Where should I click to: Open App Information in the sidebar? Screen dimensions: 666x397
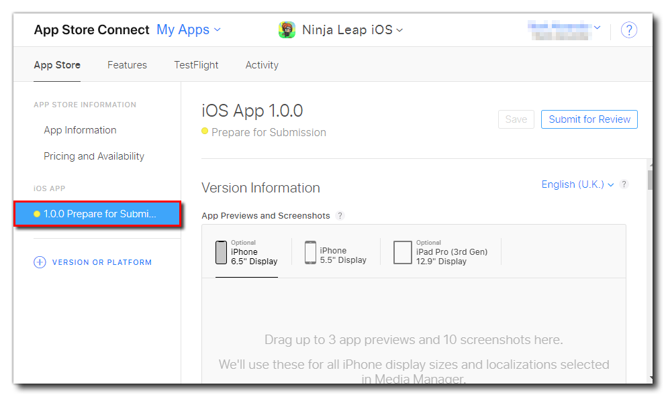80,130
